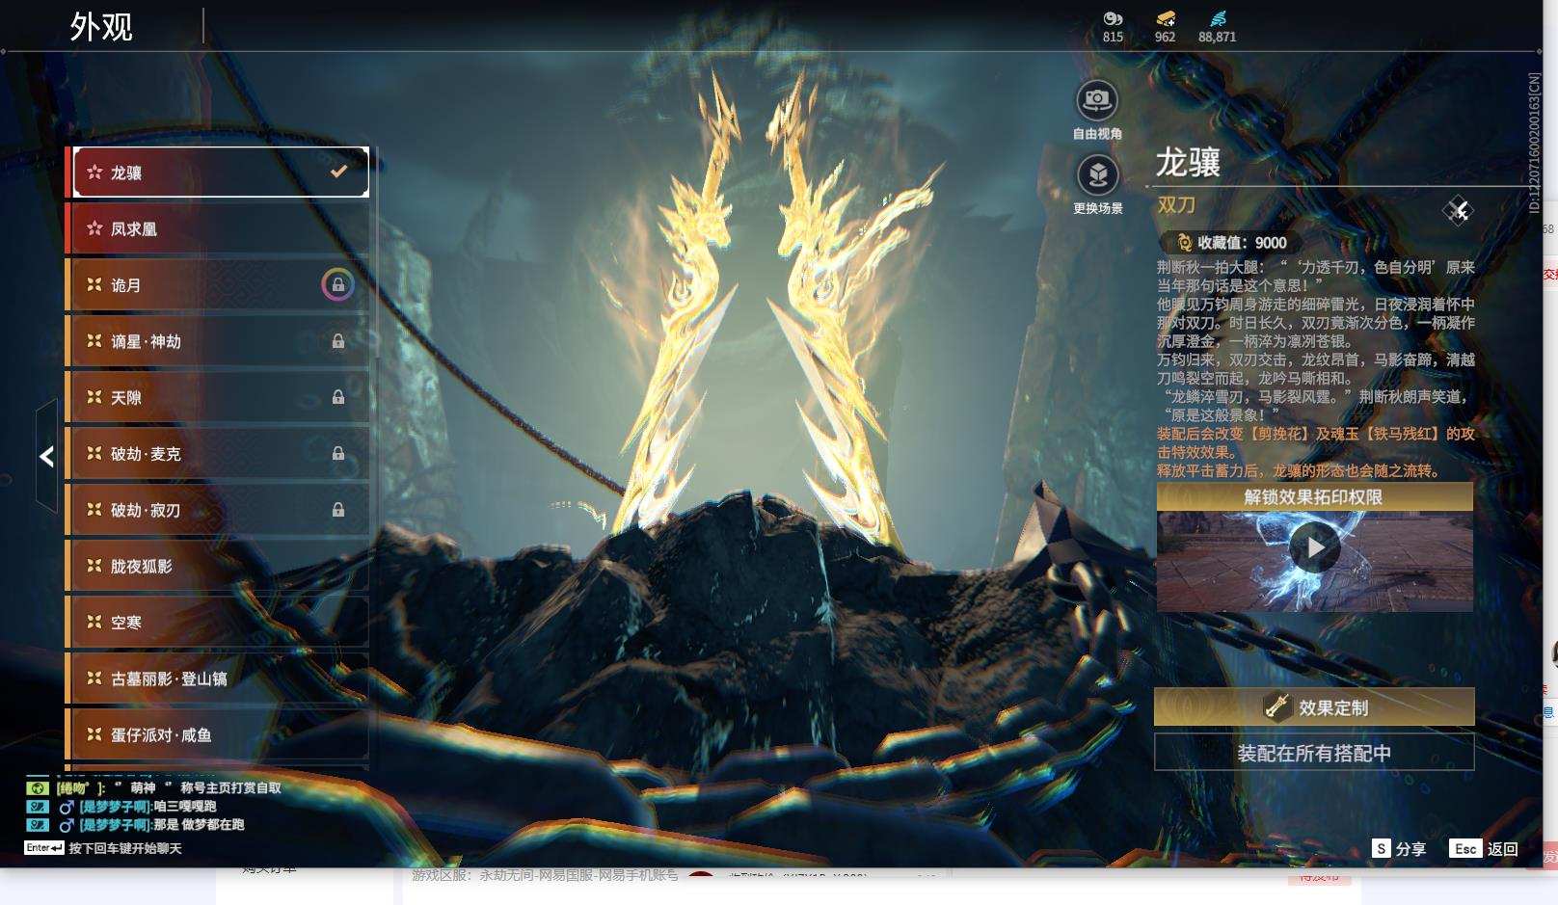Click the blue feather currency icon showing 88,871

coord(1217,18)
